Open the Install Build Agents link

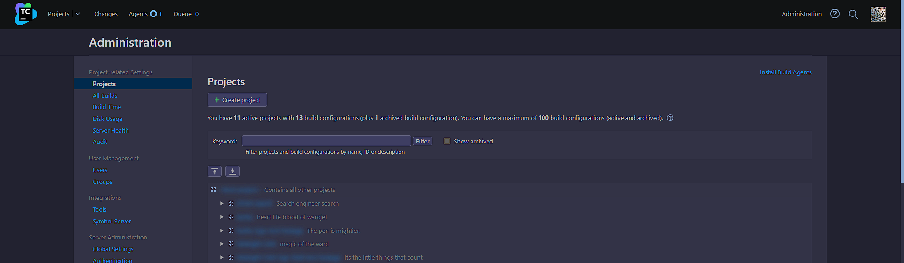[x=785, y=72]
